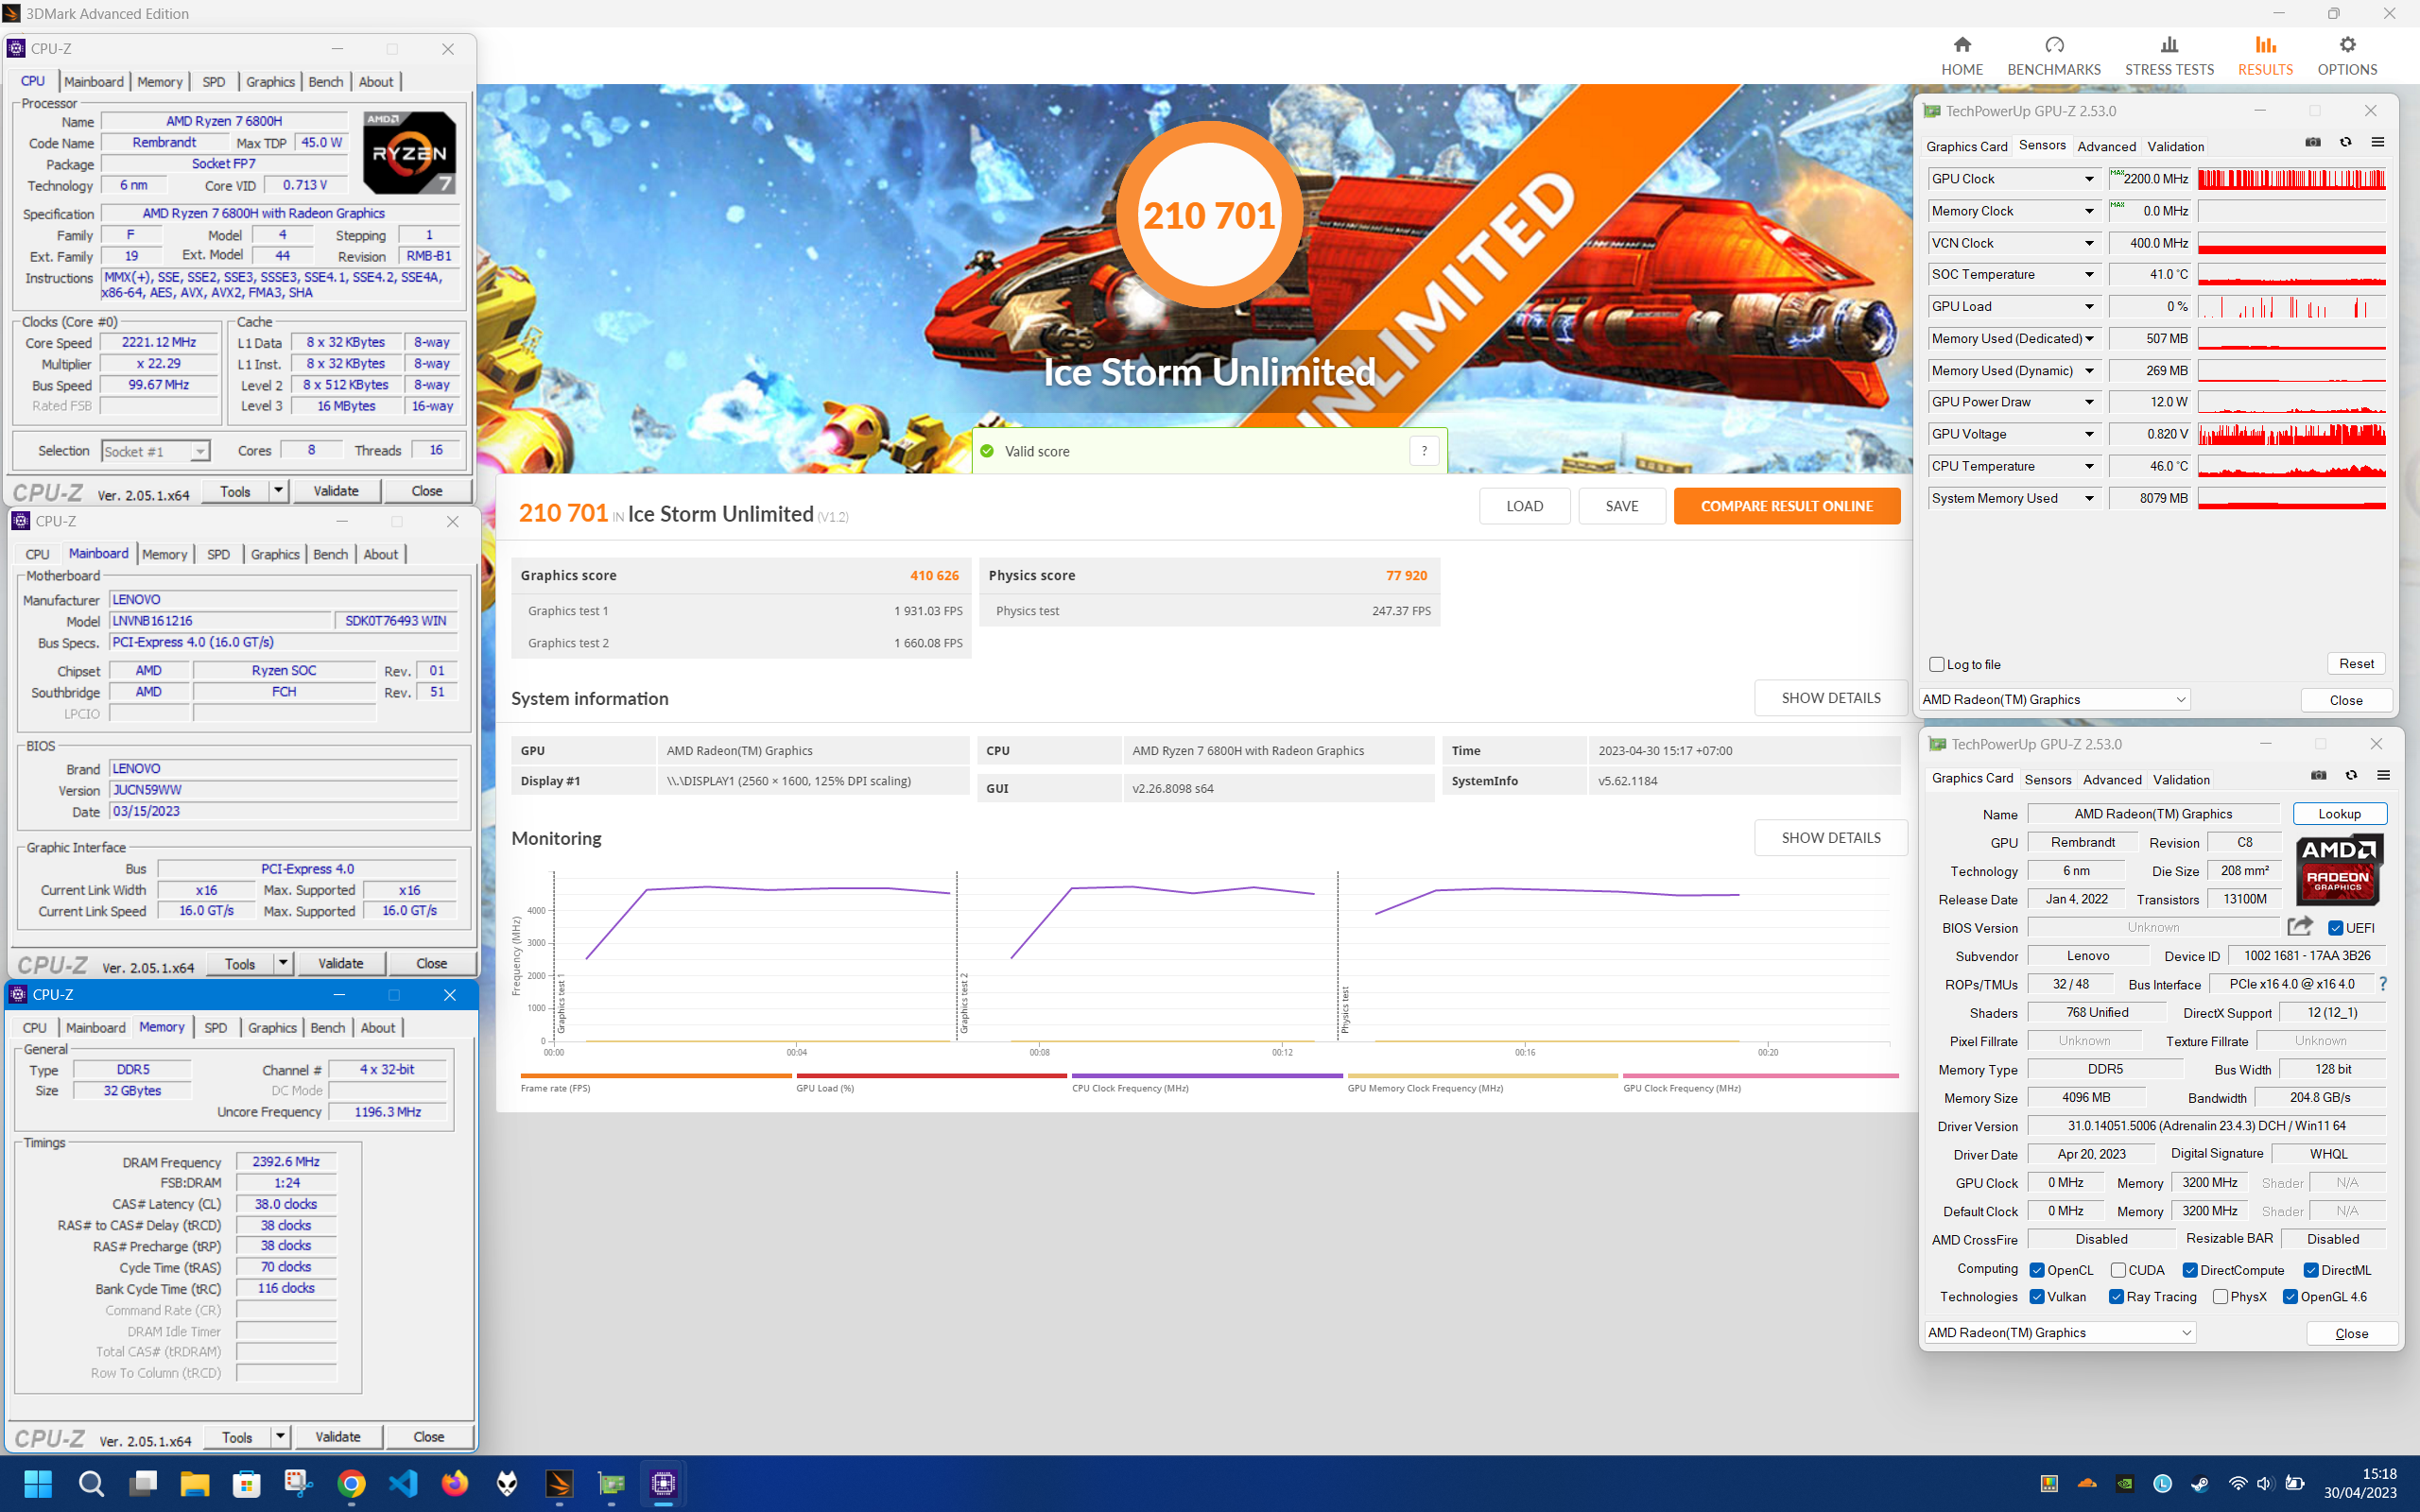
Task: Click the LOAD button in 3DMark
Action: 1524,506
